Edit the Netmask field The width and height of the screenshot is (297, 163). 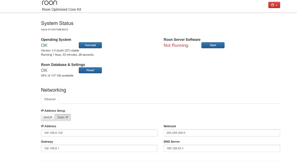pyautogui.click(x=222, y=133)
